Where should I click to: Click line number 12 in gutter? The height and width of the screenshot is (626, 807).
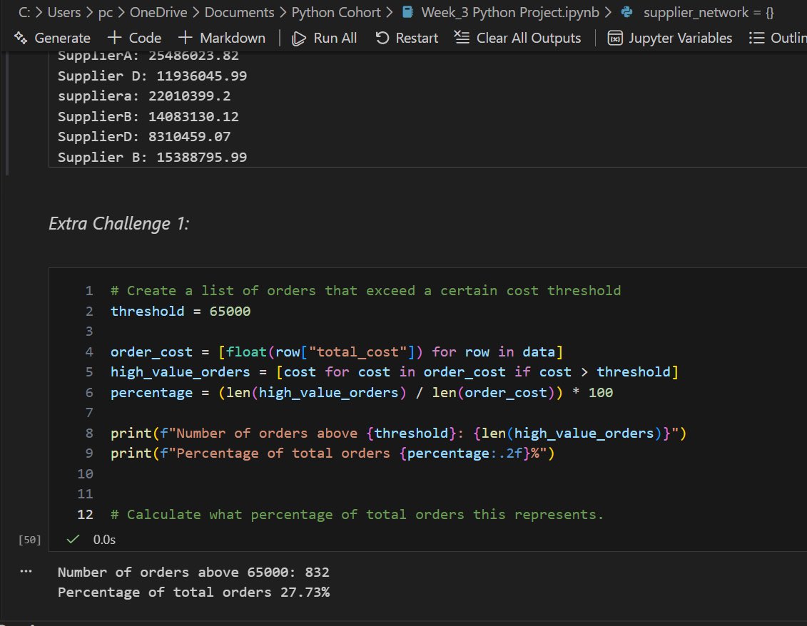(x=85, y=514)
